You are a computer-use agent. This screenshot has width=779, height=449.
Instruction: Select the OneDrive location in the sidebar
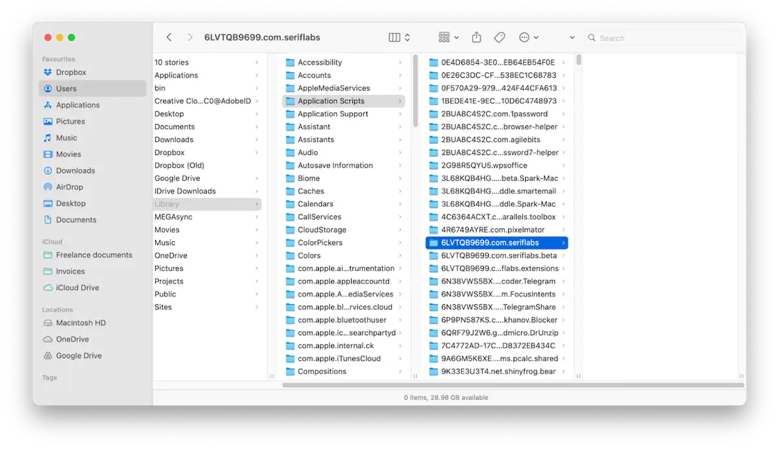click(92, 339)
